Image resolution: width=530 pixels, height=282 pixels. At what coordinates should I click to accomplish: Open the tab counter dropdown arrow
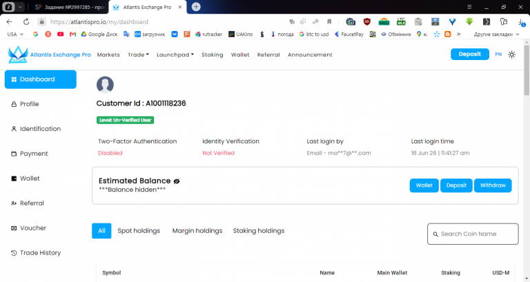20,7
